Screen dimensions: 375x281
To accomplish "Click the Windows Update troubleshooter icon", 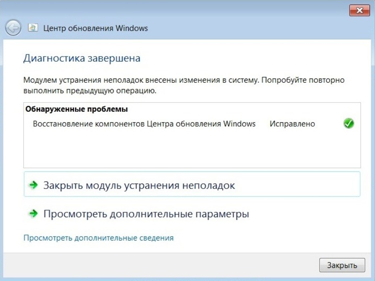I will (x=33, y=28).
